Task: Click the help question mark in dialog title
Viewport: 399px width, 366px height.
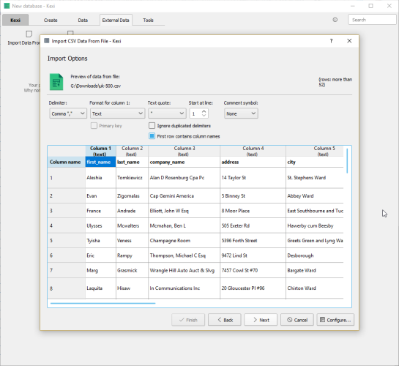Action: coord(331,41)
